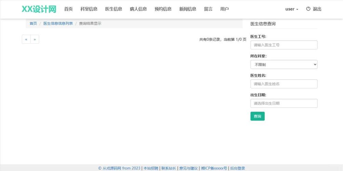Select 预约信息 in the top navigation
This screenshot has width=343, height=171.
[x=163, y=9]
